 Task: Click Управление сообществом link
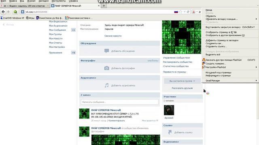tap(176, 58)
